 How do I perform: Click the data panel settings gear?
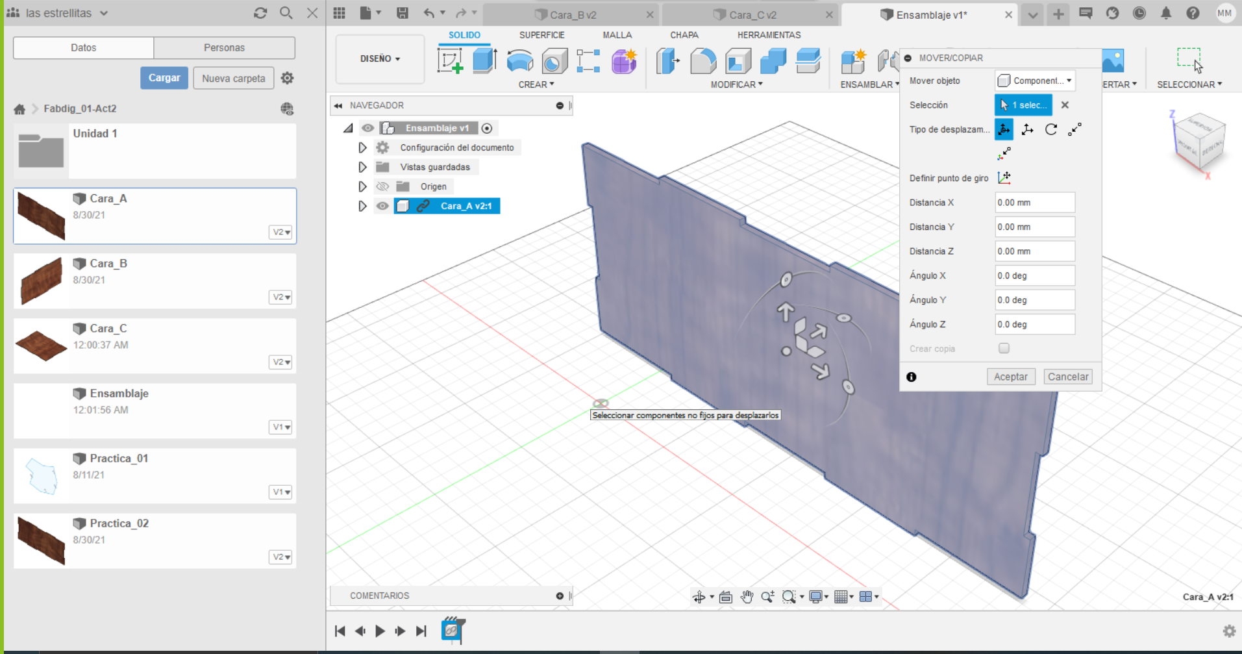(x=287, y=78)
